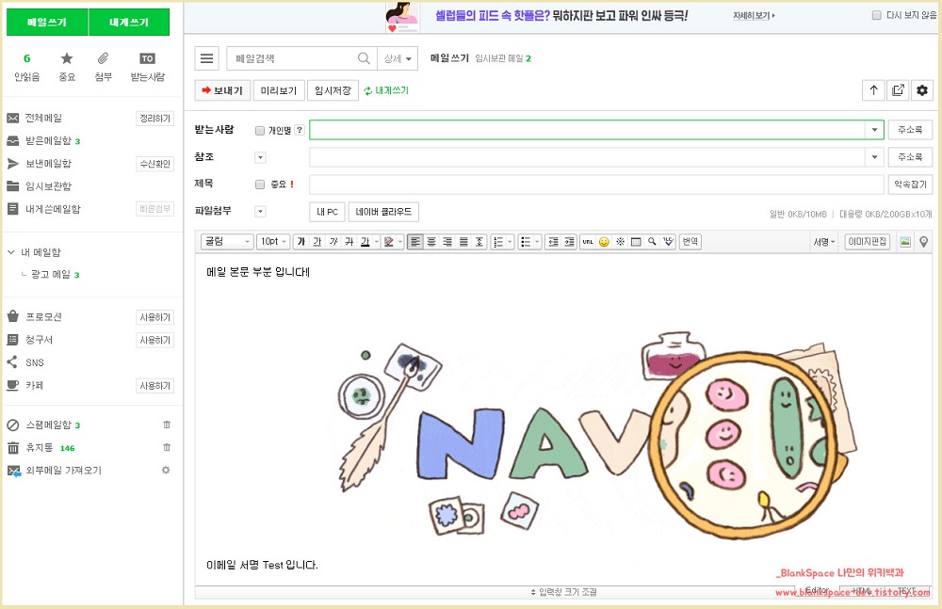Screen dimensions: 942x609
Task: Open the font family 굴림 dropdown
Action: [226, 242]
